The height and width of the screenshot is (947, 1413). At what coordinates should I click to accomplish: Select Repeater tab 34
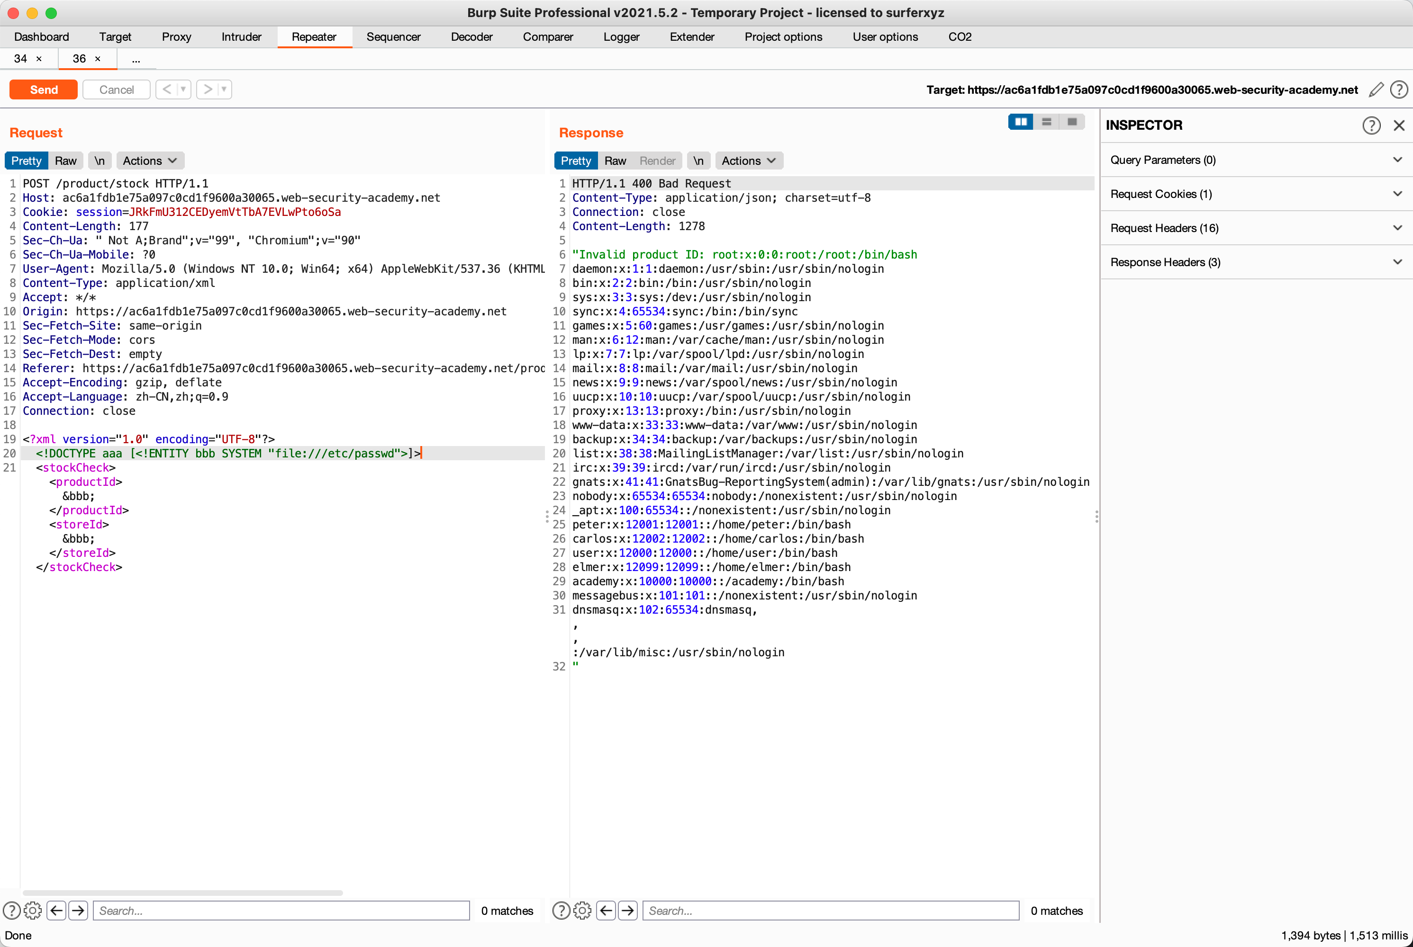pyautogui.click(x=20, y=59)
